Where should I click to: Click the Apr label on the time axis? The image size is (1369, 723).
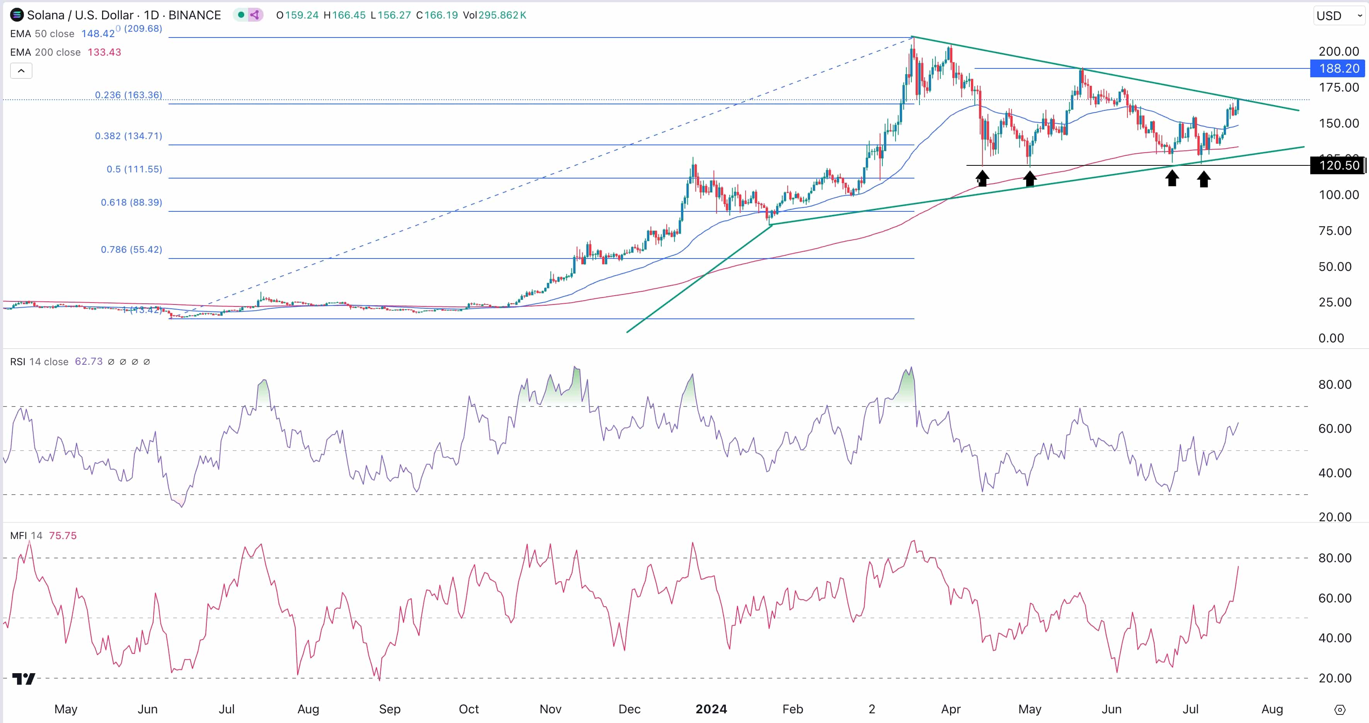951,709
